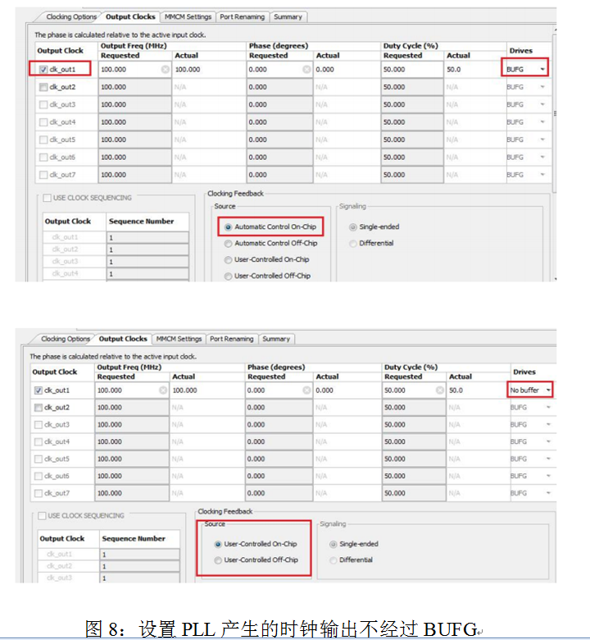Screen dimensions: 590x640
Task: Open Clocking Options tab in lower panel
Action: tap(66, 339)
